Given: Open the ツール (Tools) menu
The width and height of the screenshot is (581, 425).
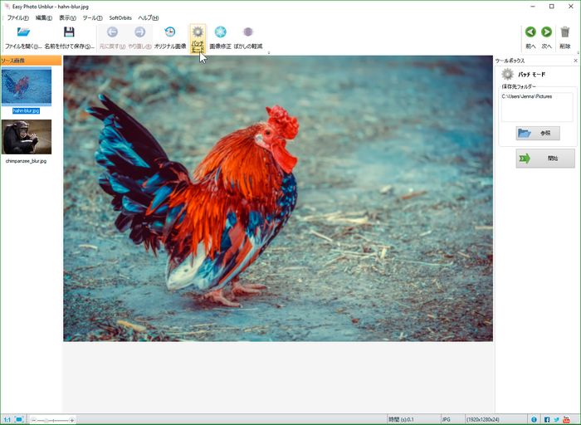Looking at the screenshot, I should [92, 17].
